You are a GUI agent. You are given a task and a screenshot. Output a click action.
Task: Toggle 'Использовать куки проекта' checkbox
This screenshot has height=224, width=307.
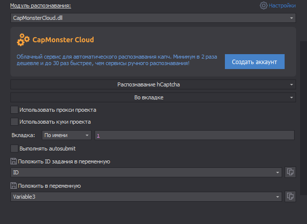click(x=14, y=122)
